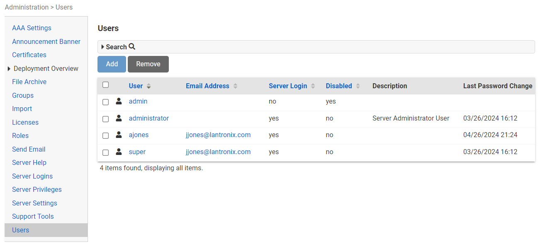The height and width of the screenshot is (244, 538).
Task: Click the user icon beside admin
Action: pyautogui.click(x=119, y=101)
